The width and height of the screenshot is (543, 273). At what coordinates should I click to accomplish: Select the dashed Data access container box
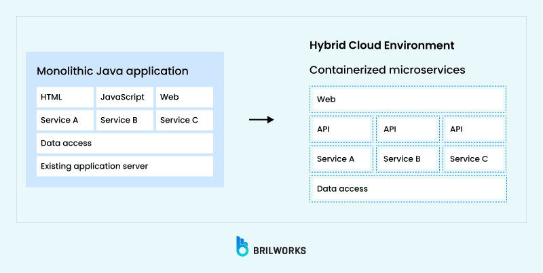[x=408, y=188]
